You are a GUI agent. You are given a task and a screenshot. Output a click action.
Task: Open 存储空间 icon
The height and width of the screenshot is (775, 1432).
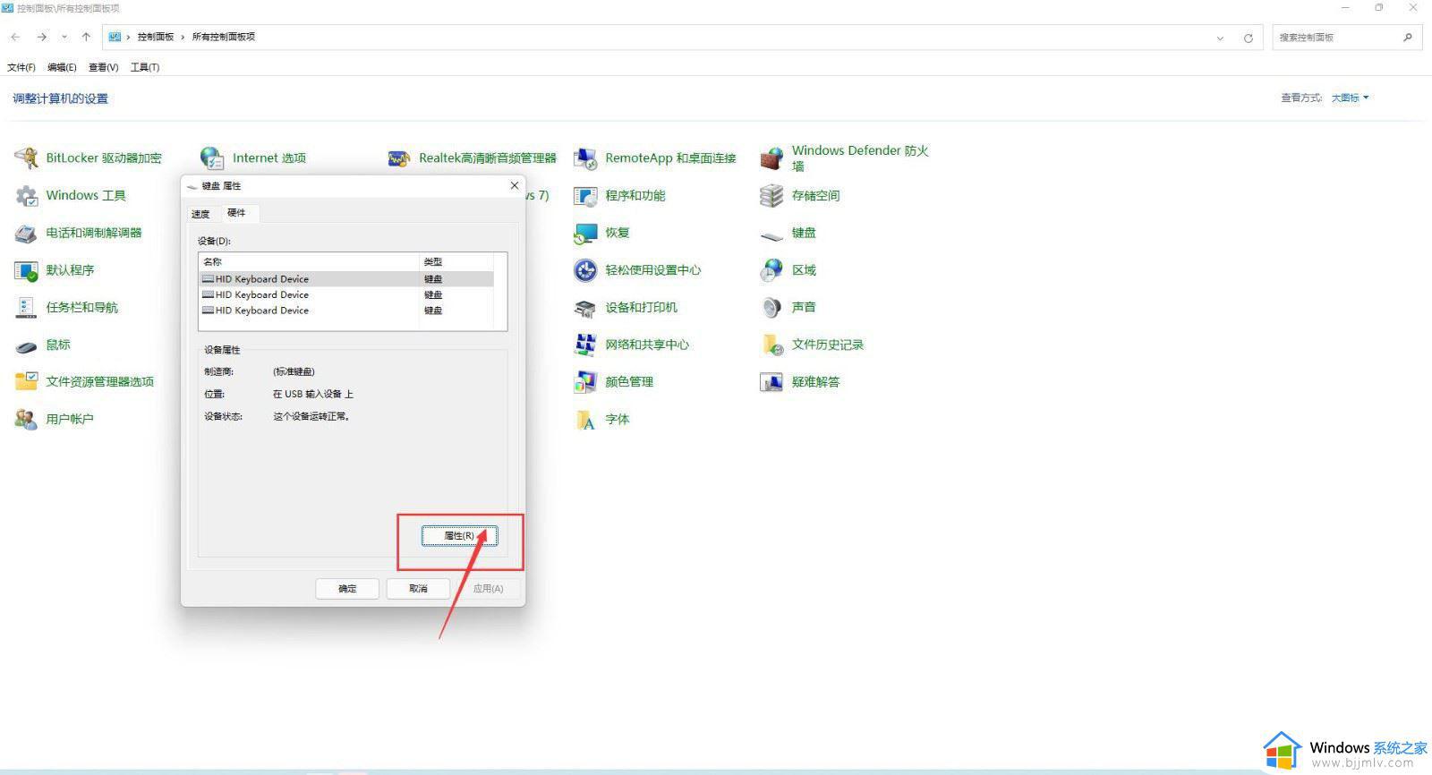point(771,195)
